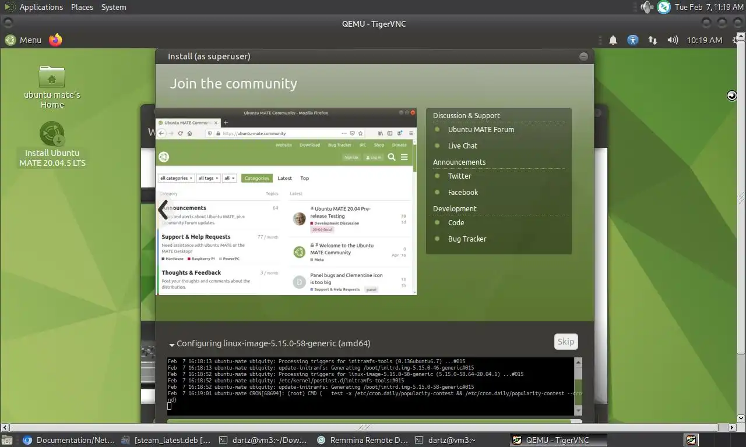Open ubuntu-mate's Home desktop folder
Viewport: 746px width, 447px height.
52,87
